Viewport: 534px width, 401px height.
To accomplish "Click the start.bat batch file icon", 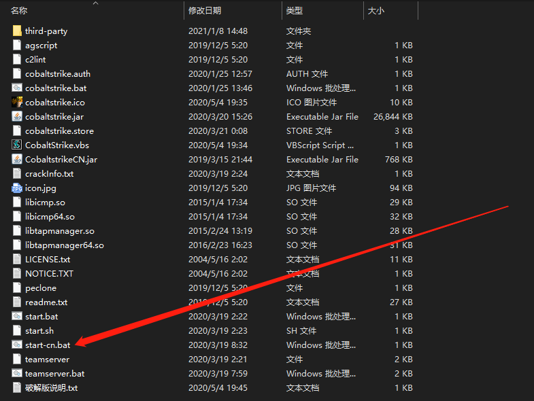I will pos(17,316).
